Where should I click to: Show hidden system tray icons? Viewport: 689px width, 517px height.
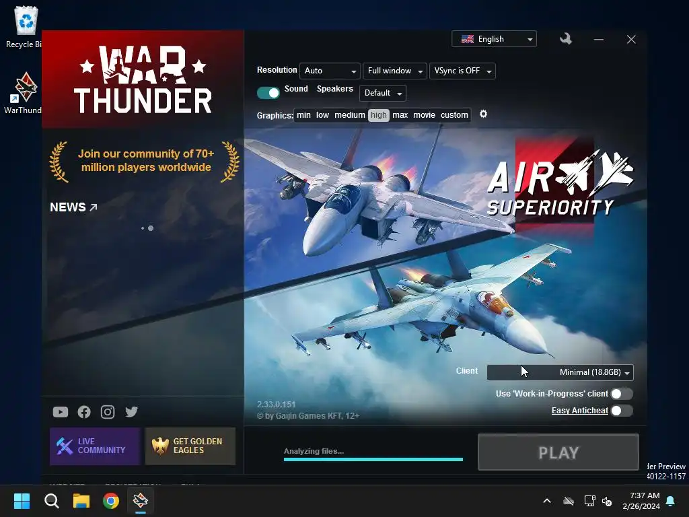(x=547, y=501)
